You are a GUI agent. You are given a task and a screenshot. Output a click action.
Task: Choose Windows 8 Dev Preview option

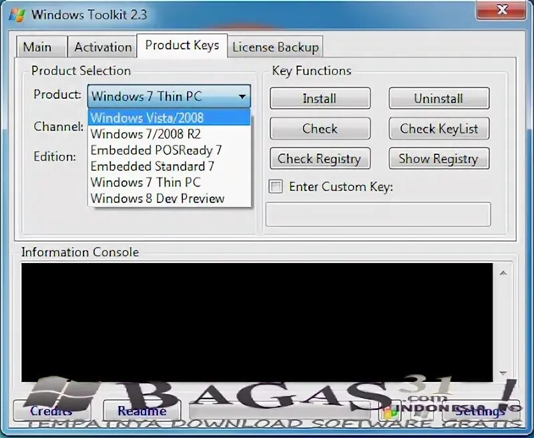tap(170, 198)
